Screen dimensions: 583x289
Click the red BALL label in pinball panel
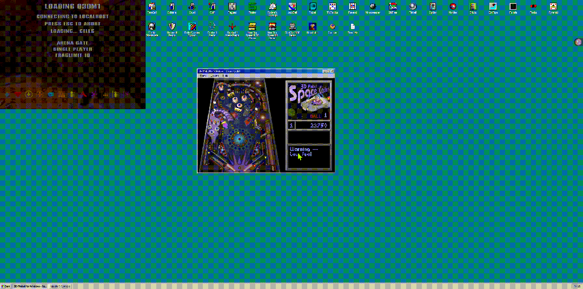click(315, 116)
